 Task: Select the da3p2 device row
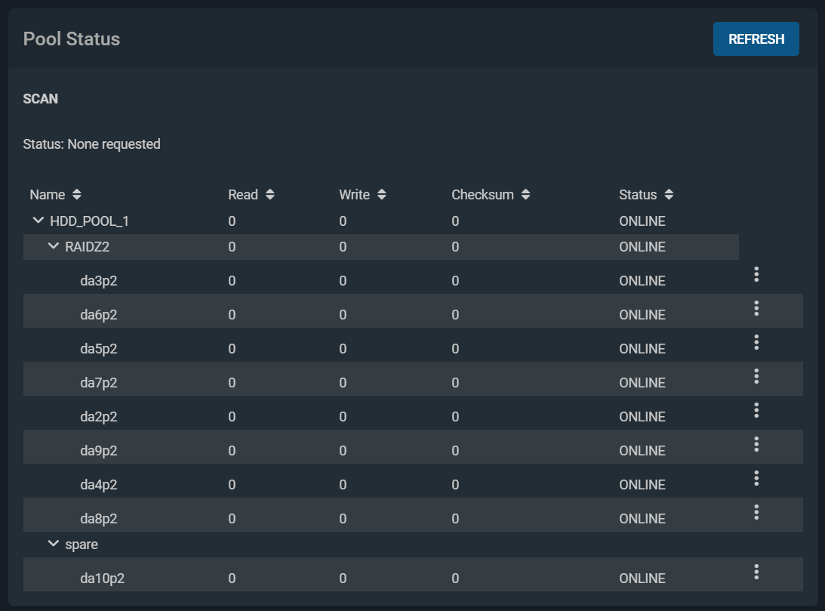tap(99, 281)
